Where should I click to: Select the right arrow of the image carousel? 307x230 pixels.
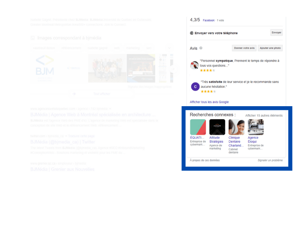click(x=173, y=69)
